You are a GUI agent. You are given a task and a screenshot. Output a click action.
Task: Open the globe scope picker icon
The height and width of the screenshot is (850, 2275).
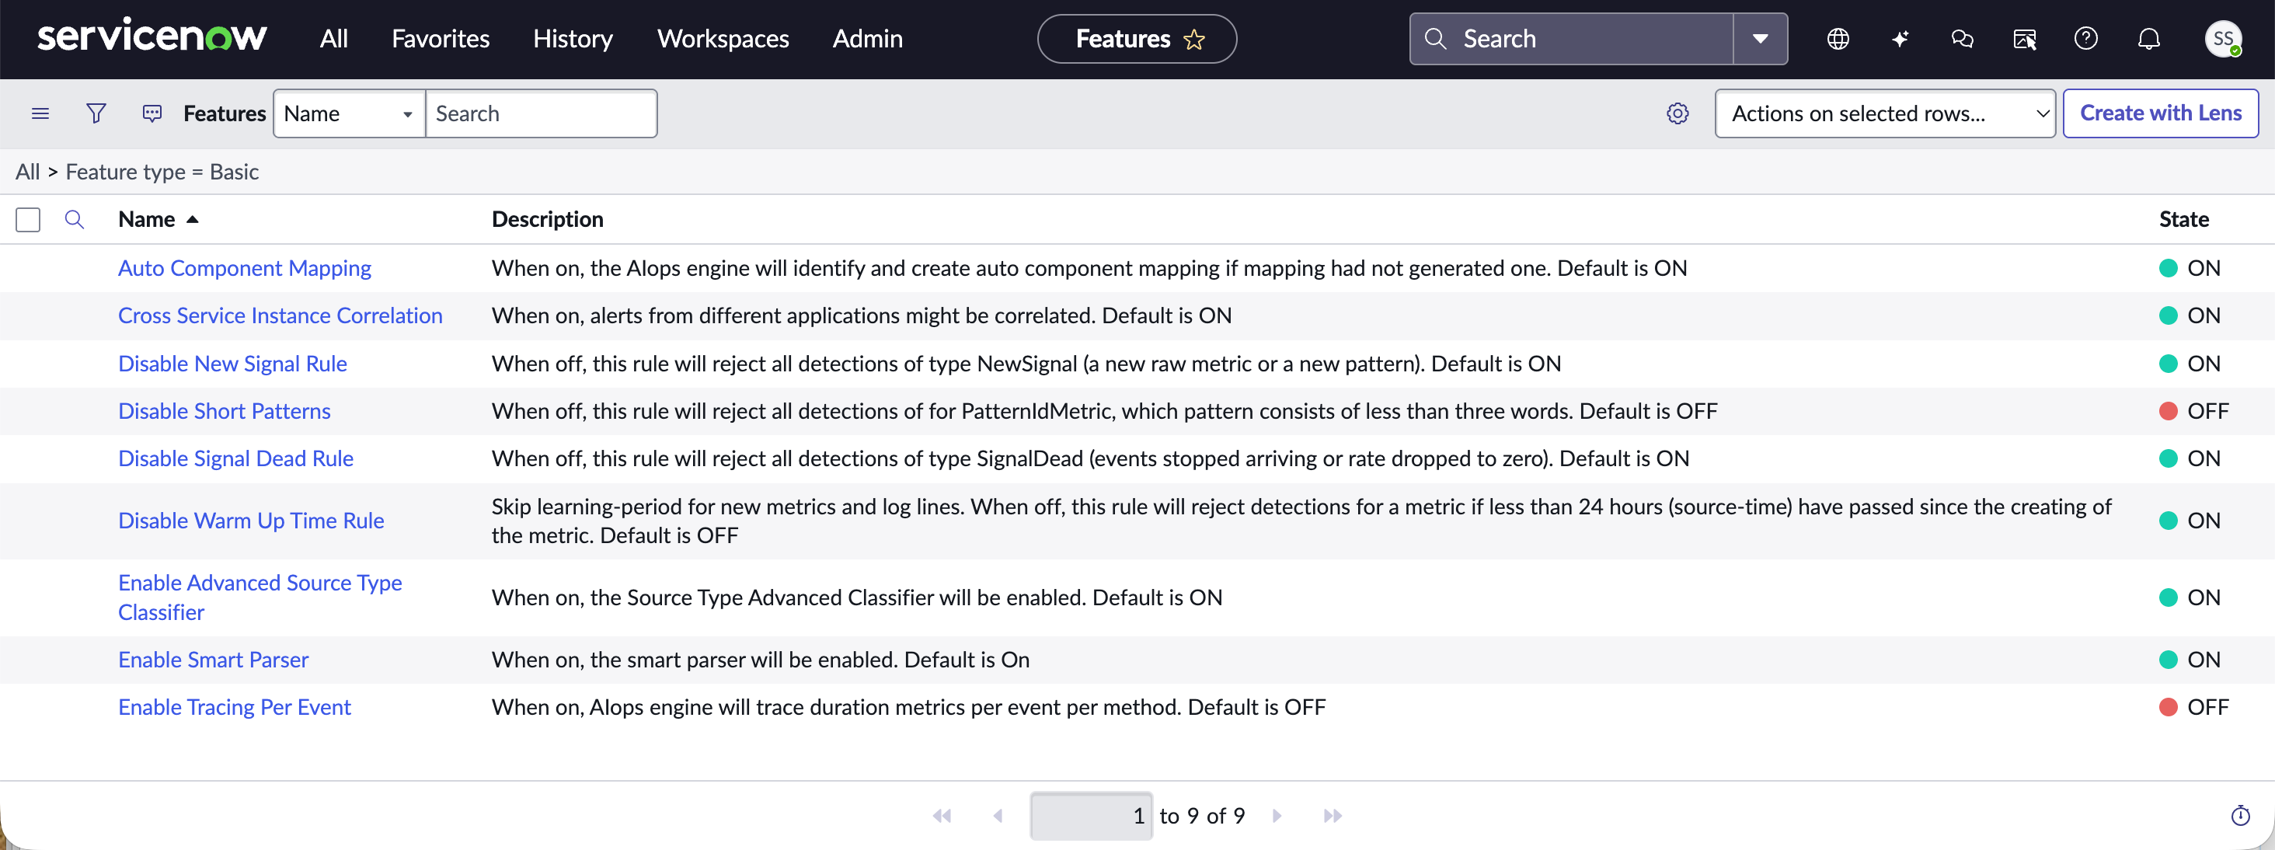pos(1838,39)
